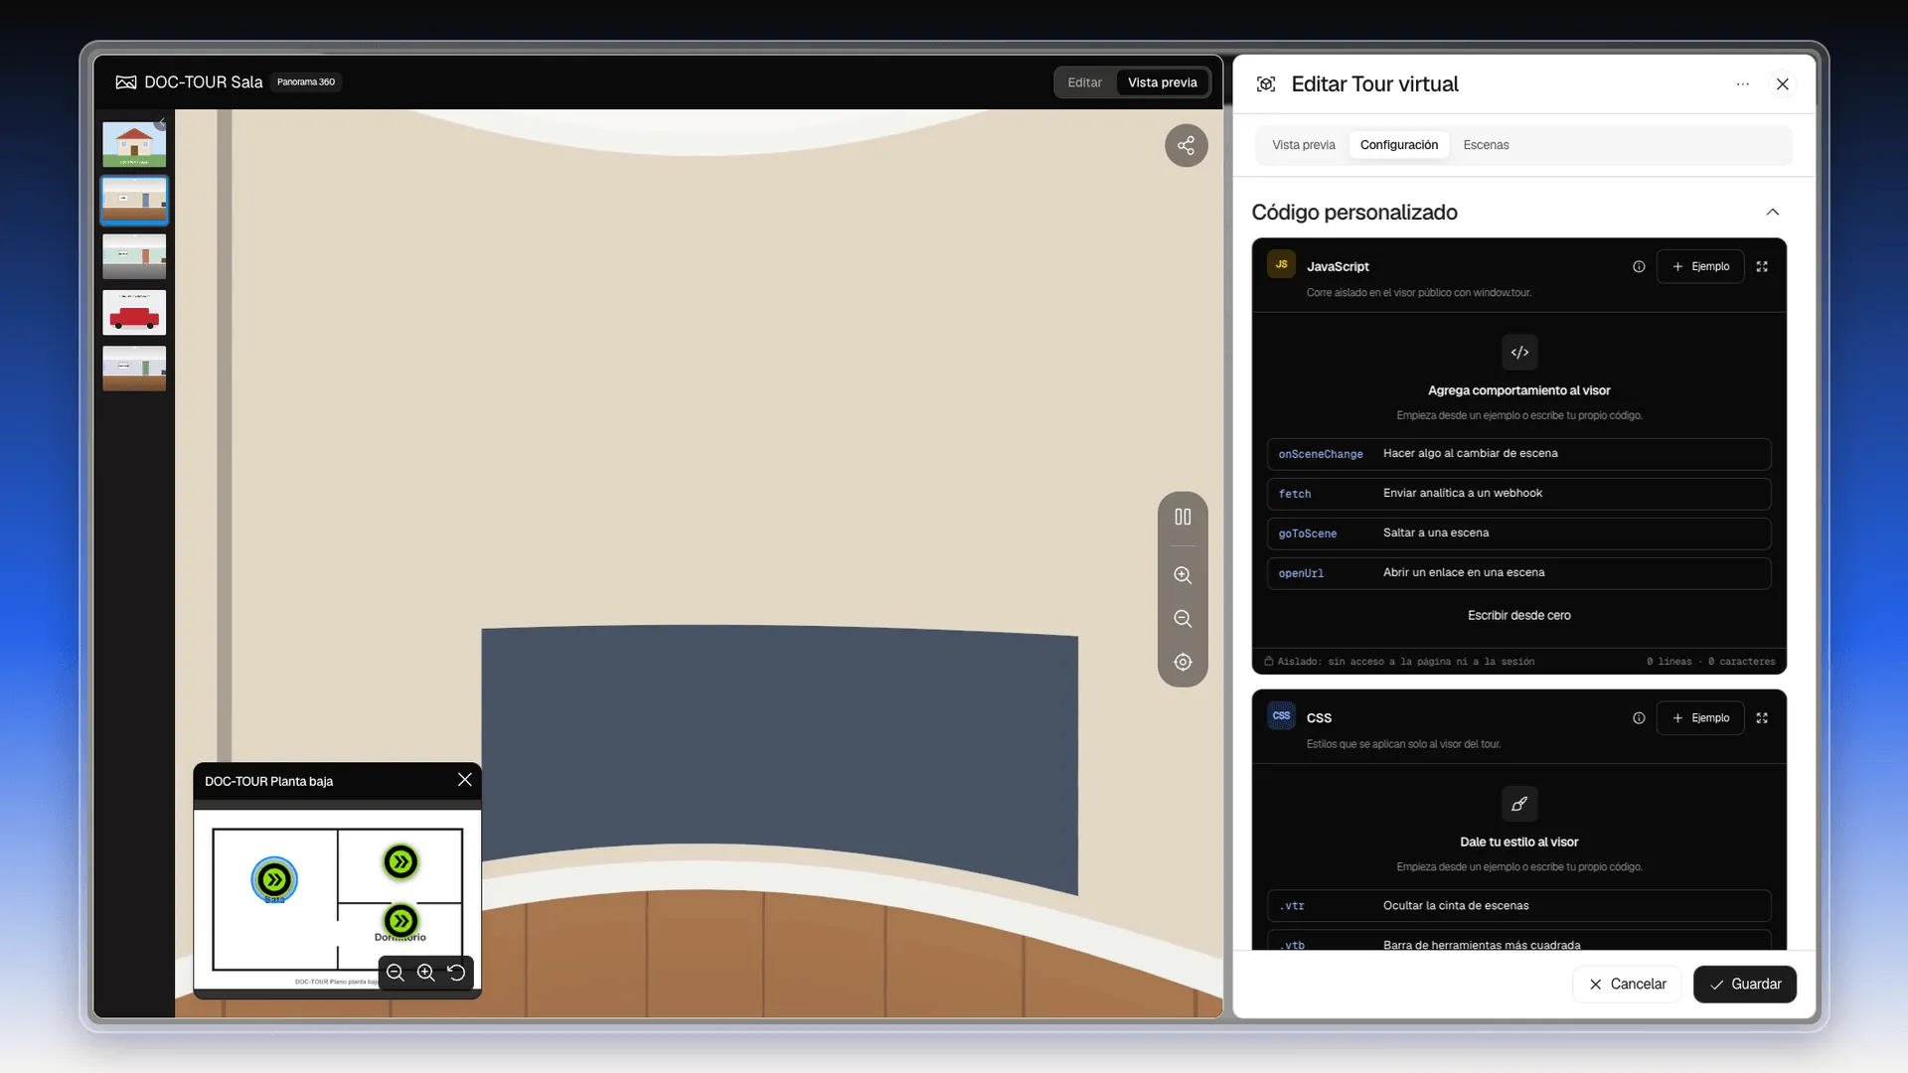1908x1073 pixels.
Task: Save changes with Guardar
Action: click(x=1744, y=985)
